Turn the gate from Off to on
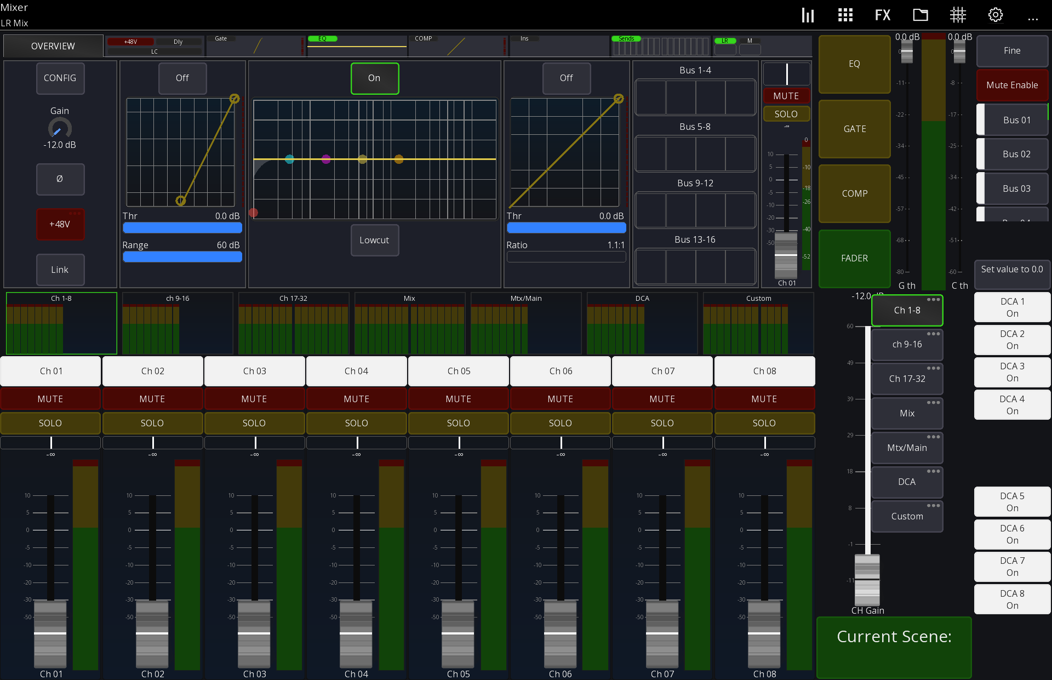 click(182, 78)
